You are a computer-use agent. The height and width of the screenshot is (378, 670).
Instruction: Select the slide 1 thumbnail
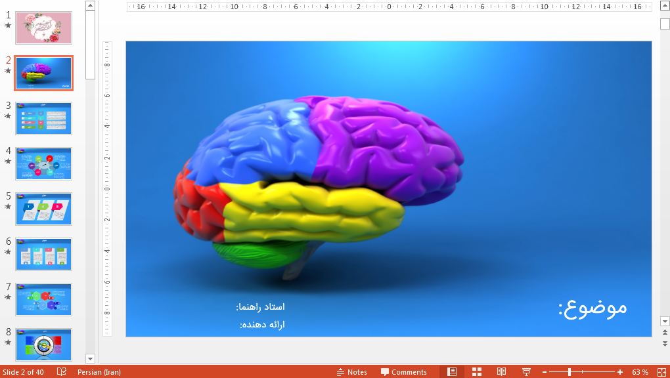pos(43,28)
